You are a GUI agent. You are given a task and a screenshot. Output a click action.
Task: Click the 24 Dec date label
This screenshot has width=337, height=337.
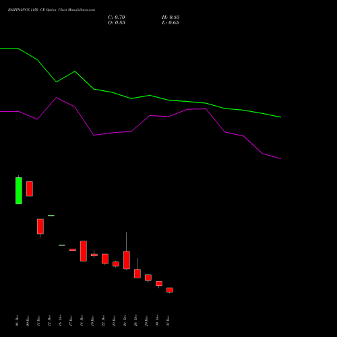[x=125, y=321]
